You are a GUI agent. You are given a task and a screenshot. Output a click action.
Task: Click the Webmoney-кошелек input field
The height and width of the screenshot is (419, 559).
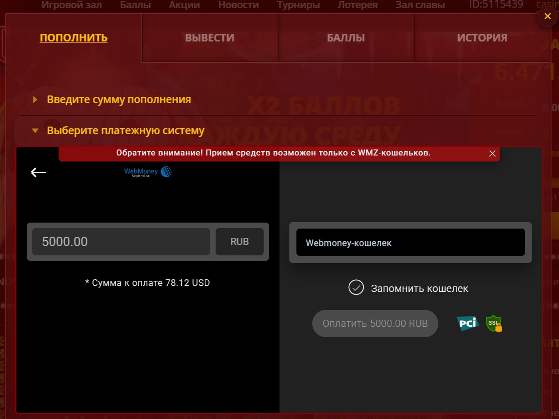[410, 243]
